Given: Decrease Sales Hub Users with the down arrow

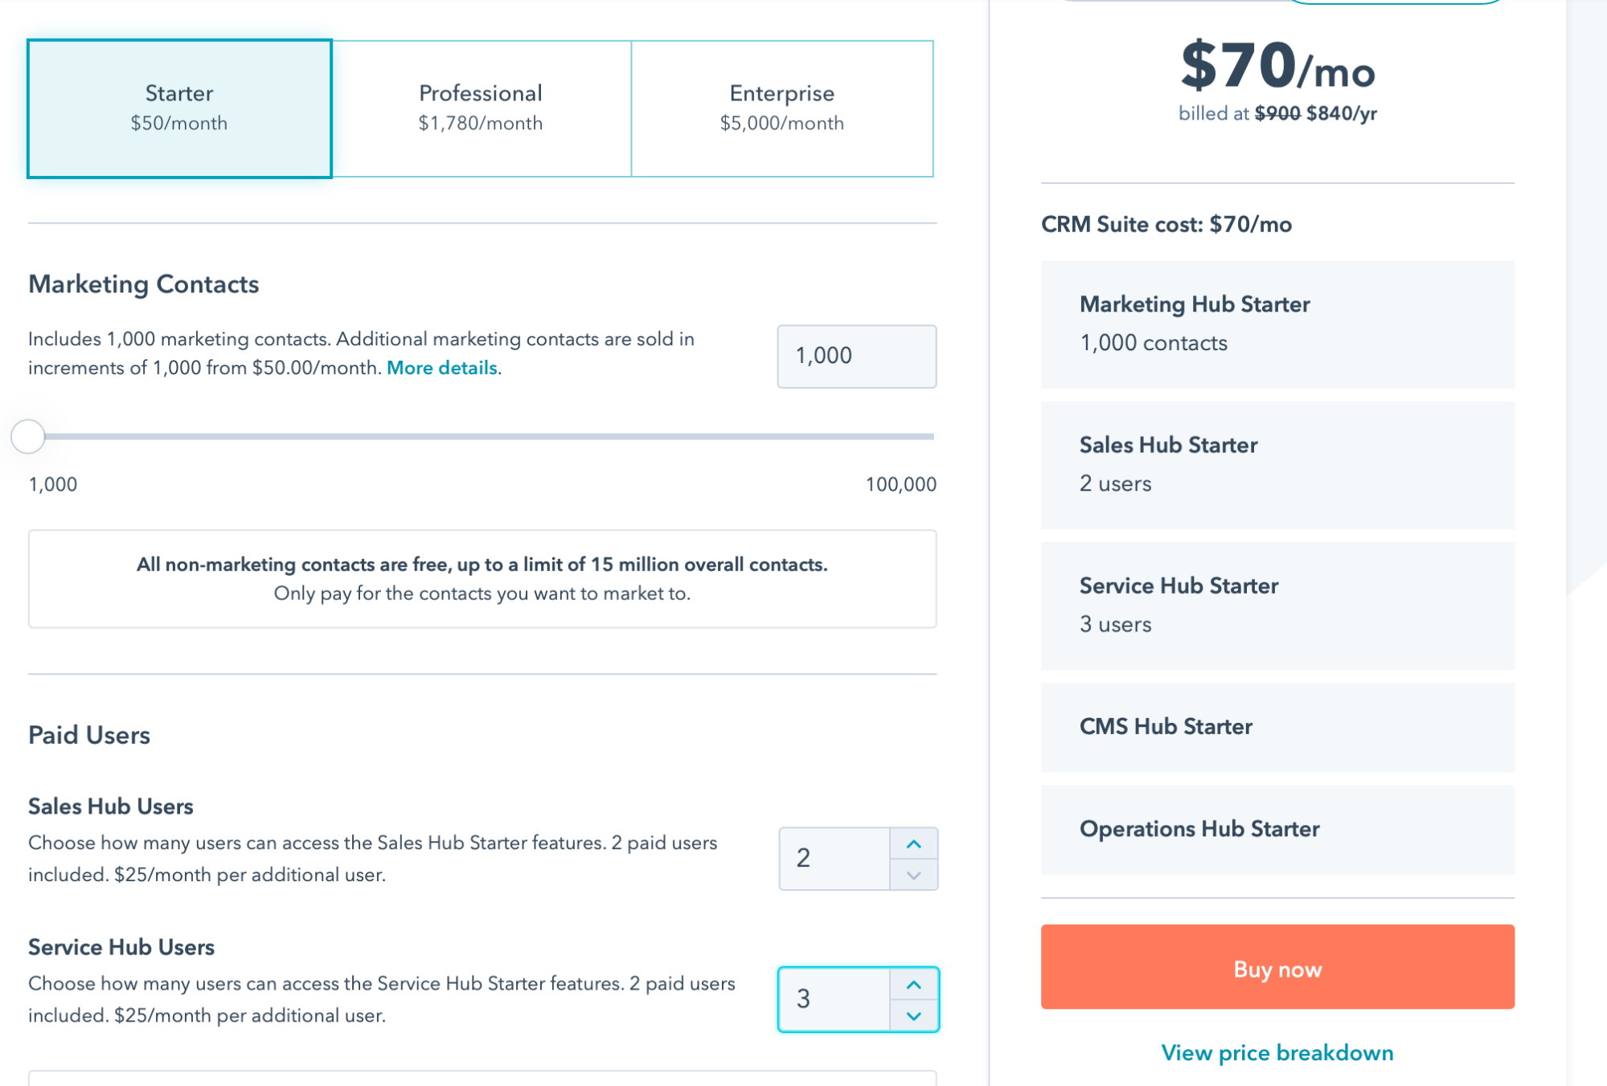Looking at the screenshot, I should pos(913,875).
